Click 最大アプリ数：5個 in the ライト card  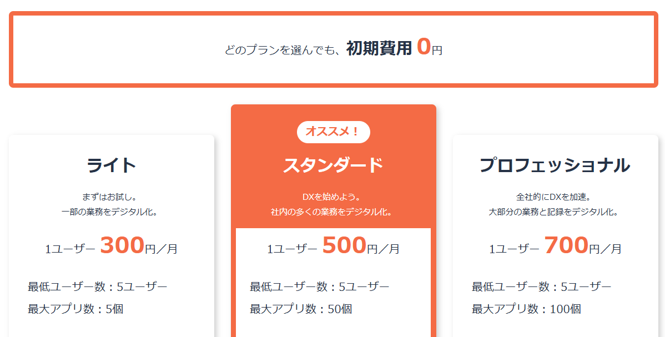click(x=75, y=309)
